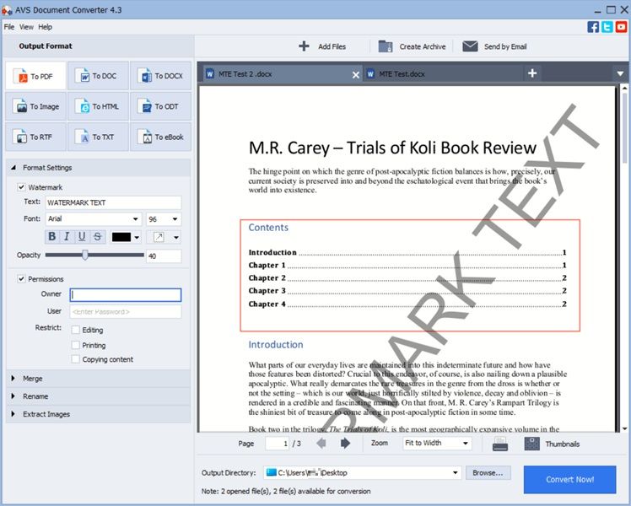
Task: Click the Thumbnails label
Action: coord(562,444)
